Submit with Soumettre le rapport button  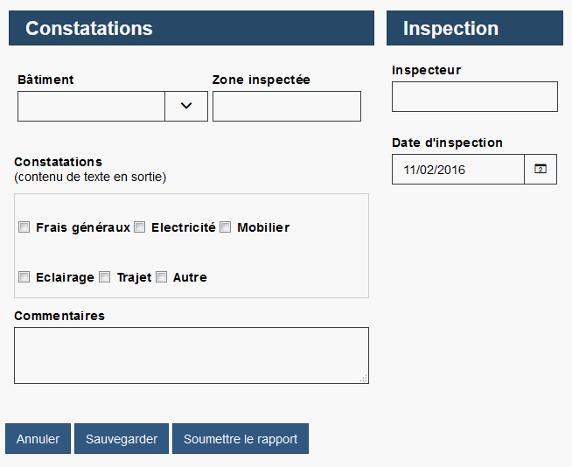[241, 439]
